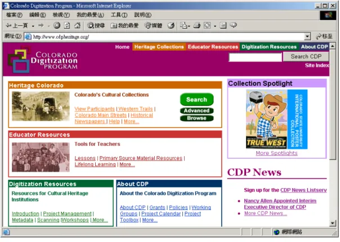Viewport: 340px width, 242px height.
Task: Open the View Participants link
Action: click(95, 109)
